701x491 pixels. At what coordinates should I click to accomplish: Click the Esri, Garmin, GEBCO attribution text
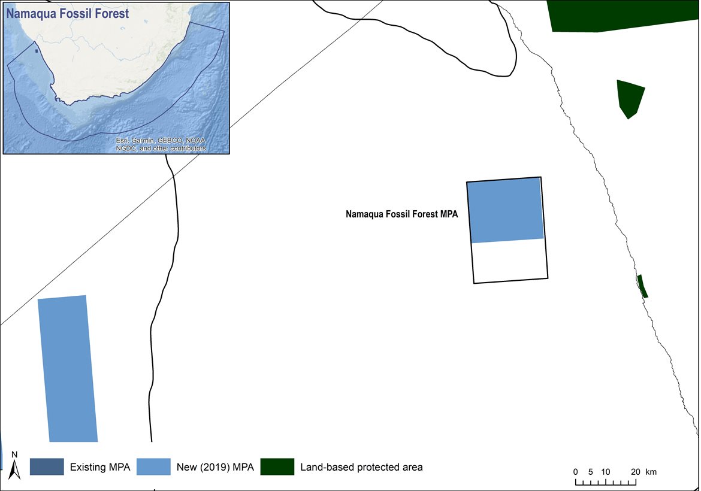click(x=161, y=144)
